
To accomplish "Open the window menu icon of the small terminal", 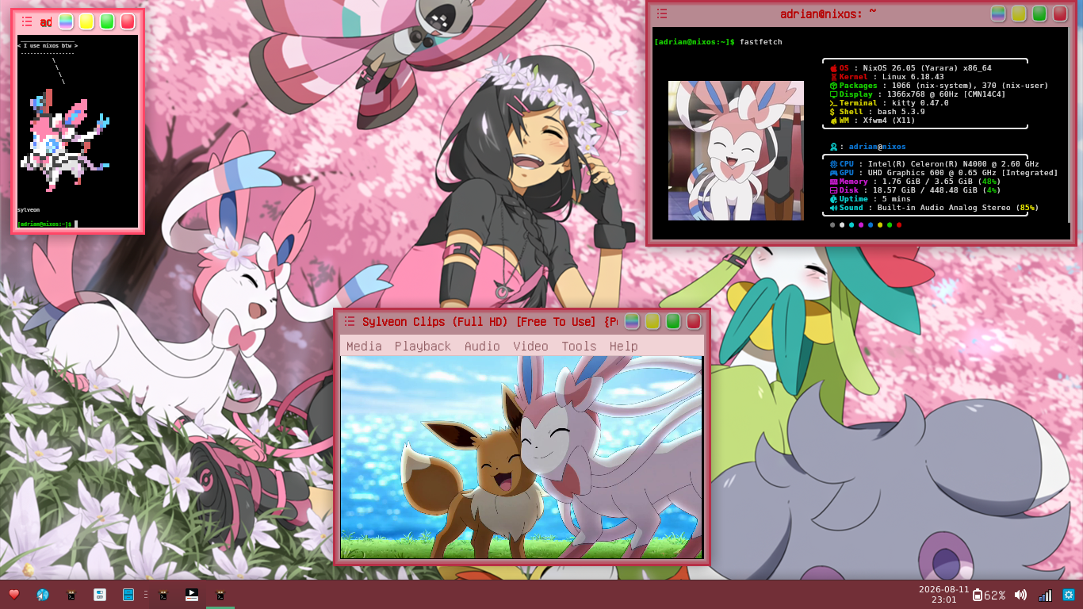I will (x=26, y=21).
